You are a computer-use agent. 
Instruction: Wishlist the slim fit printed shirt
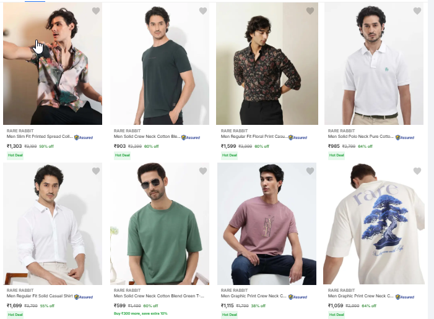tap(95, 11)
